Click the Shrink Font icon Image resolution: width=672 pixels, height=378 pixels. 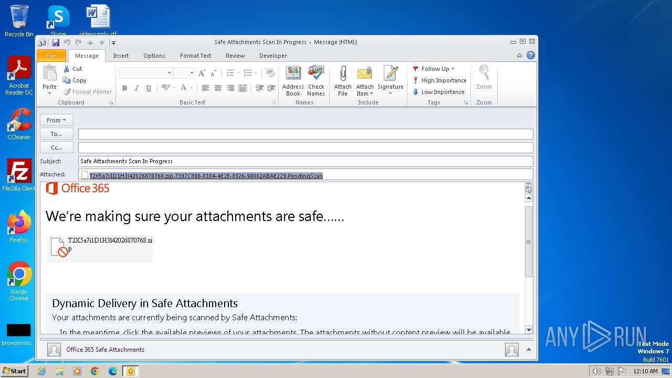click(x=213, y=73)
